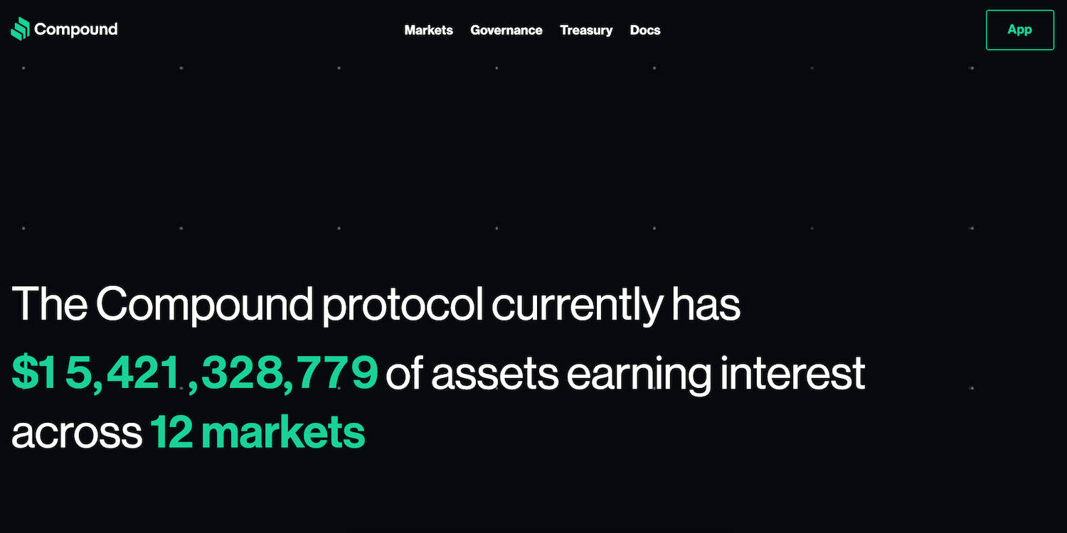Viewport: 1067px width, 533px height.
Task: Open the Markets page from navigation
Action: [x=428, y=30]
